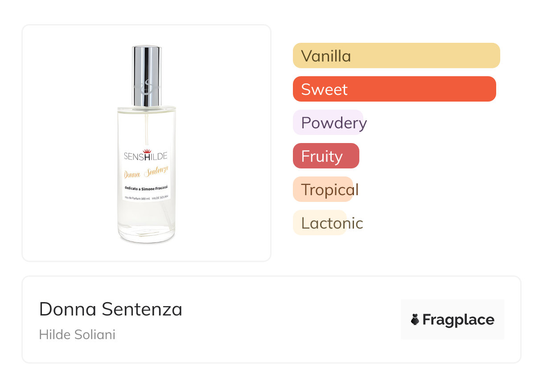This screenshot has width=543, height=385.
Task: Click the 'dedicato a Simone Fracassi' label text
Action: pos(146,187)
